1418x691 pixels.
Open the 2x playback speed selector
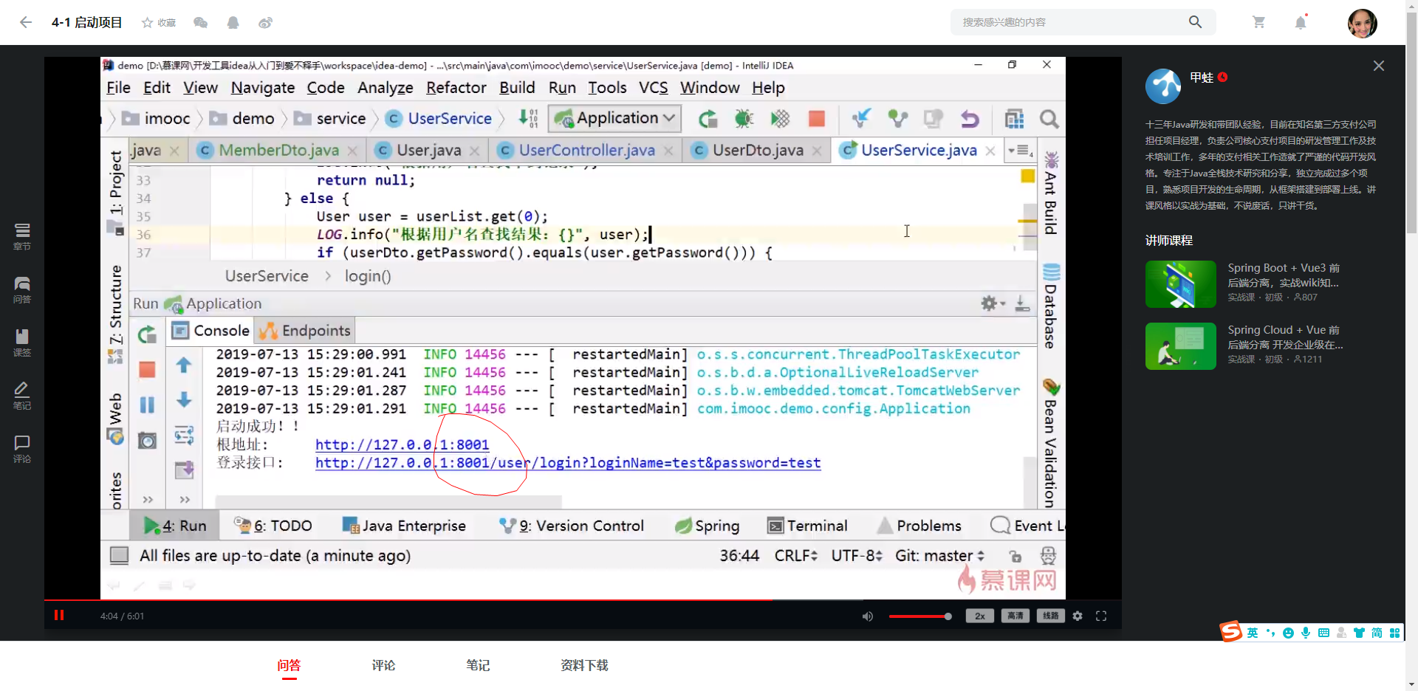pos(980,616)
